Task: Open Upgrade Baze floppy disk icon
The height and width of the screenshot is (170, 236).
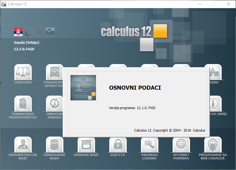Action: [x=86, y=145]
